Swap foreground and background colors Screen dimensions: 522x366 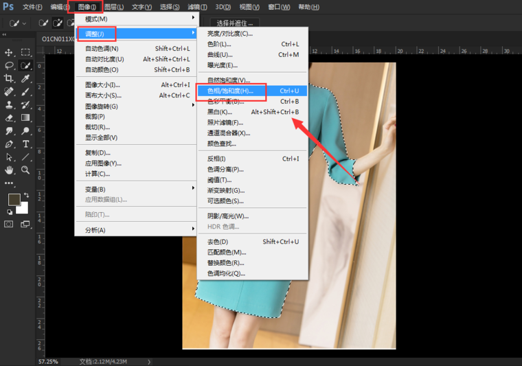pos(26,195)
